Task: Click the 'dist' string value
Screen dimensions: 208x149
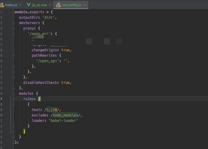Action: (x=49, y=17)
